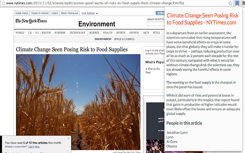Close the free articles notification popup
Viewport: 245px width, 153px height.
69,138
